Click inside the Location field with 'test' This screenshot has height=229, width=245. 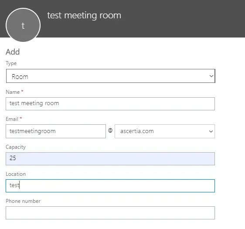click(110, 186)
